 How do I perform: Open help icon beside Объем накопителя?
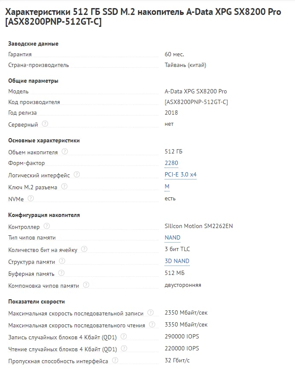click(65, 151)
